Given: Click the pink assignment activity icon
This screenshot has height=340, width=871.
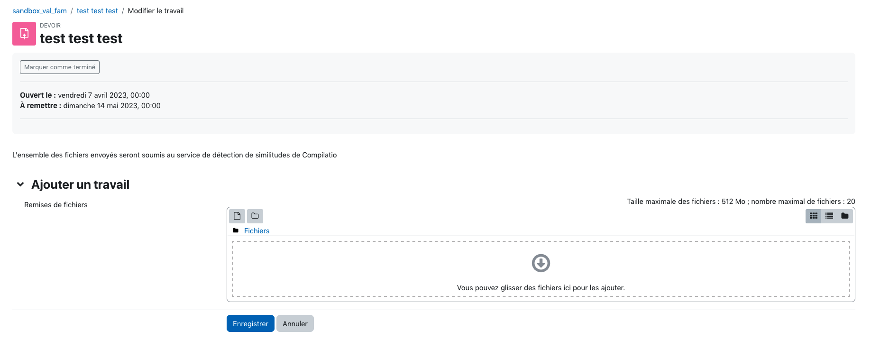Looking at the screenshot, I should pyautogui.click(x=24, y=34).
